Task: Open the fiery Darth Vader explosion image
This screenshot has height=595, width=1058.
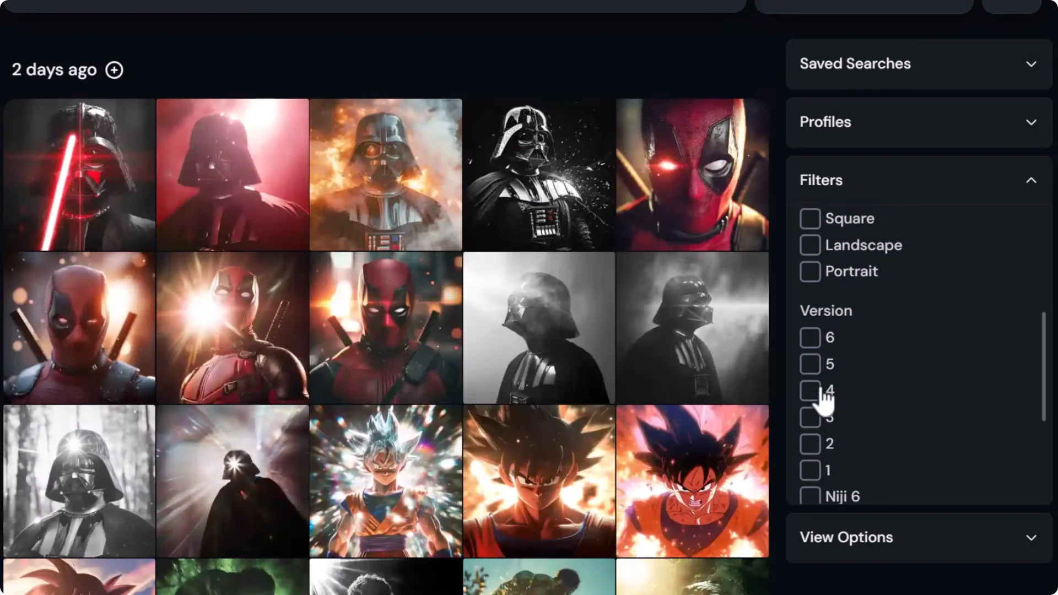Action: click(386, 175)
